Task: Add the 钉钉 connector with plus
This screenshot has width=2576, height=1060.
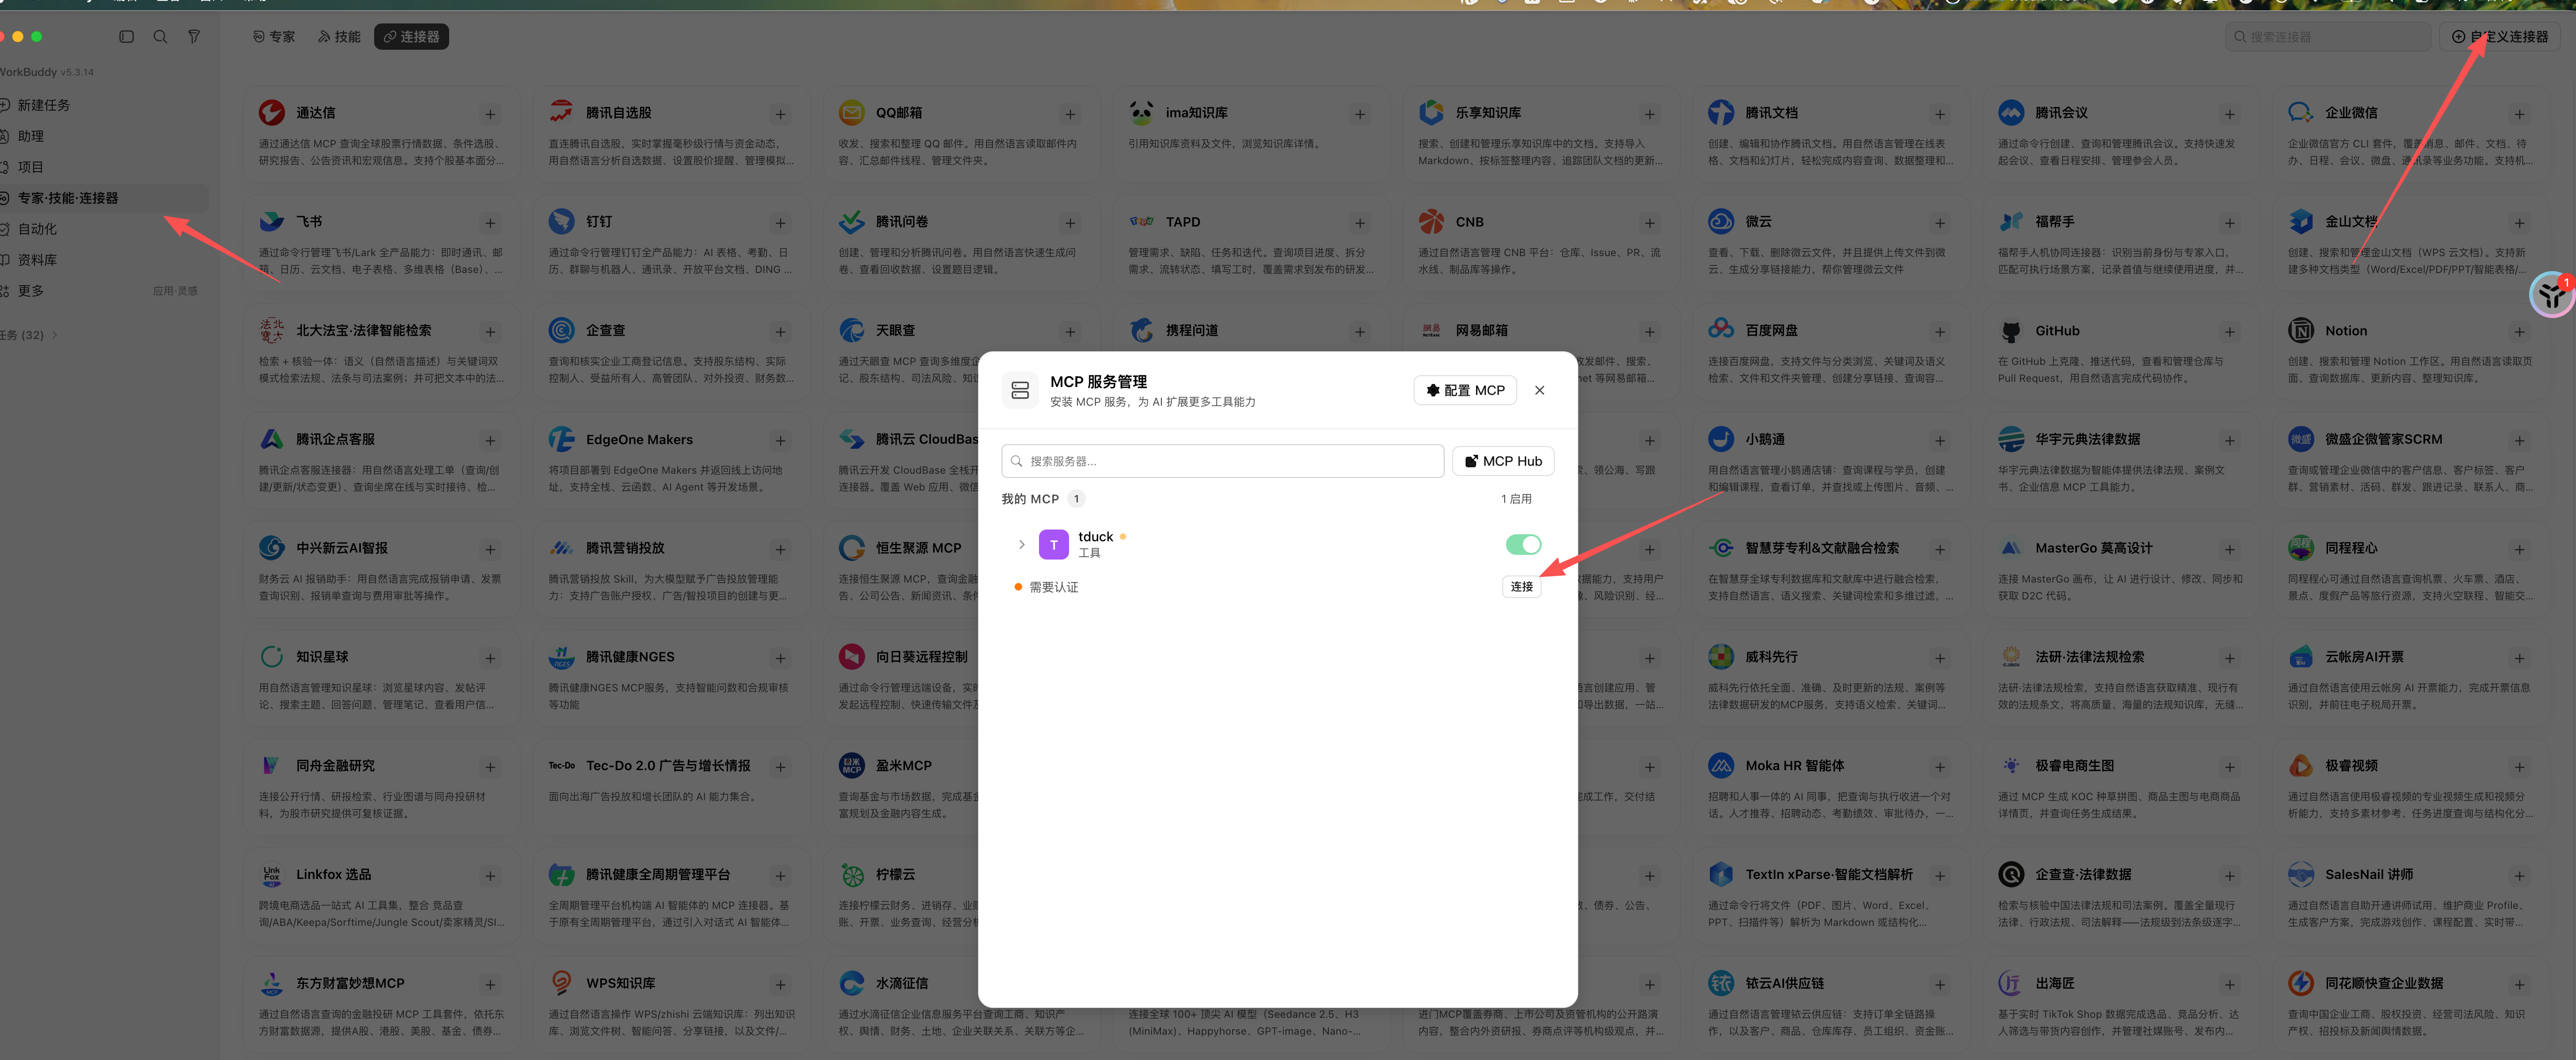Action: click(x=780, y=223)
